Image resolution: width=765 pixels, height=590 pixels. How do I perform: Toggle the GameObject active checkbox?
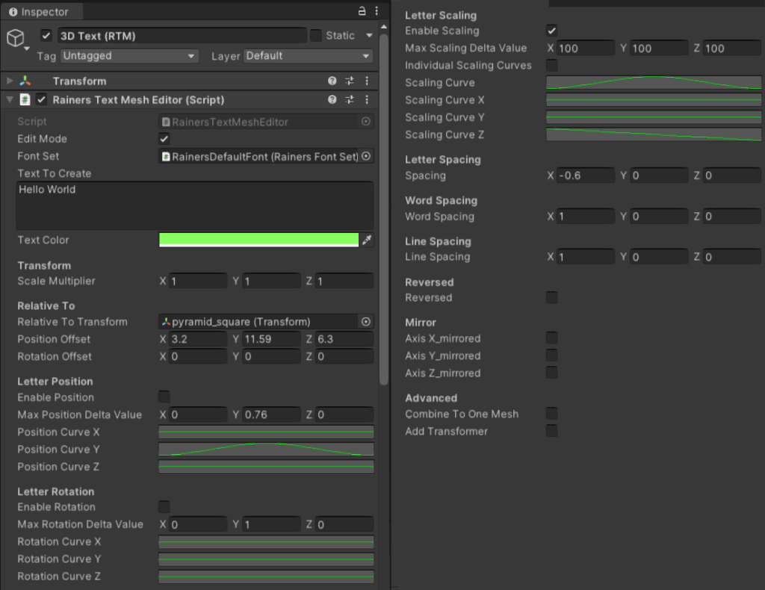point(46,36)
